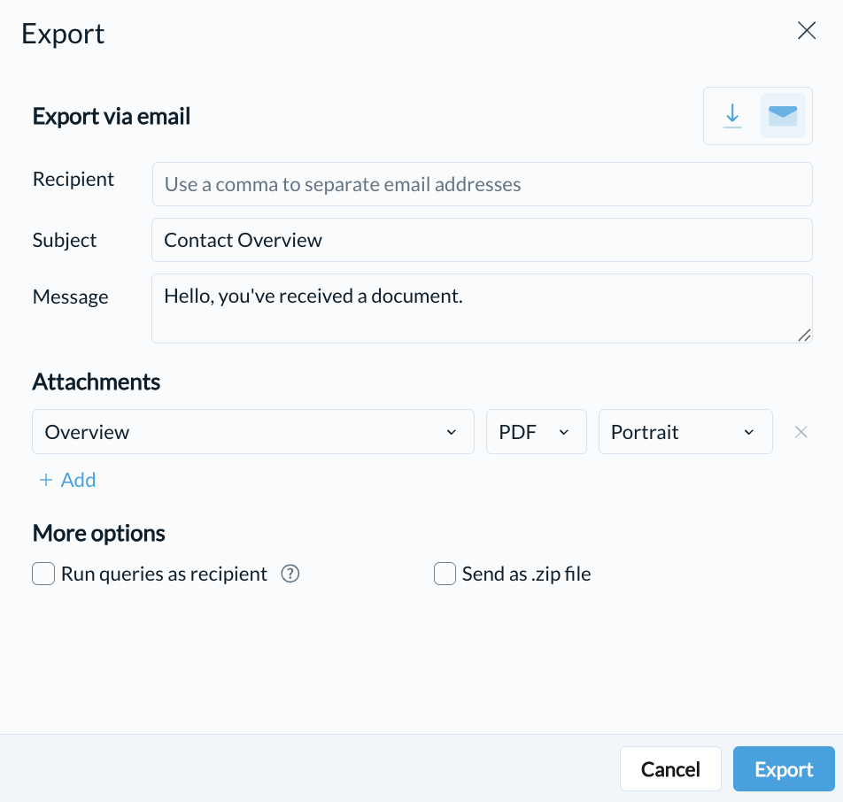This screenshot has width=843, height=802.
Task: Enable Run queries as recipient checkbox
Action: (43, 574)
